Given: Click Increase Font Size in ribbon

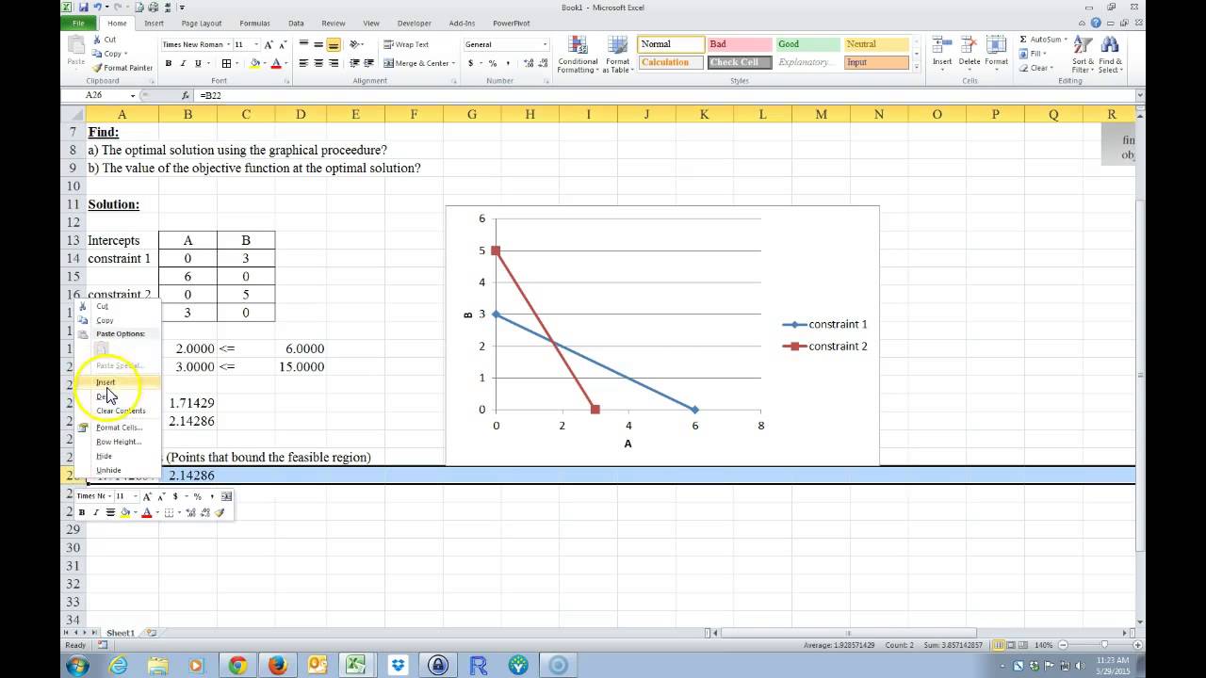Looking at the screenshot, I should click(x=269, y=44).
